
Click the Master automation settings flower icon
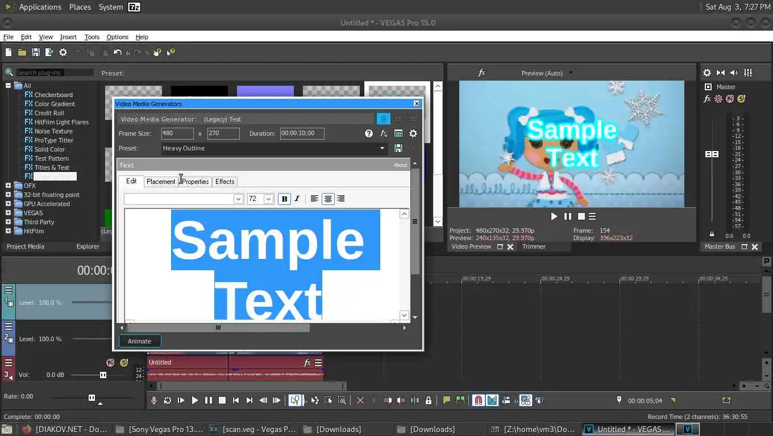(718, 99)
